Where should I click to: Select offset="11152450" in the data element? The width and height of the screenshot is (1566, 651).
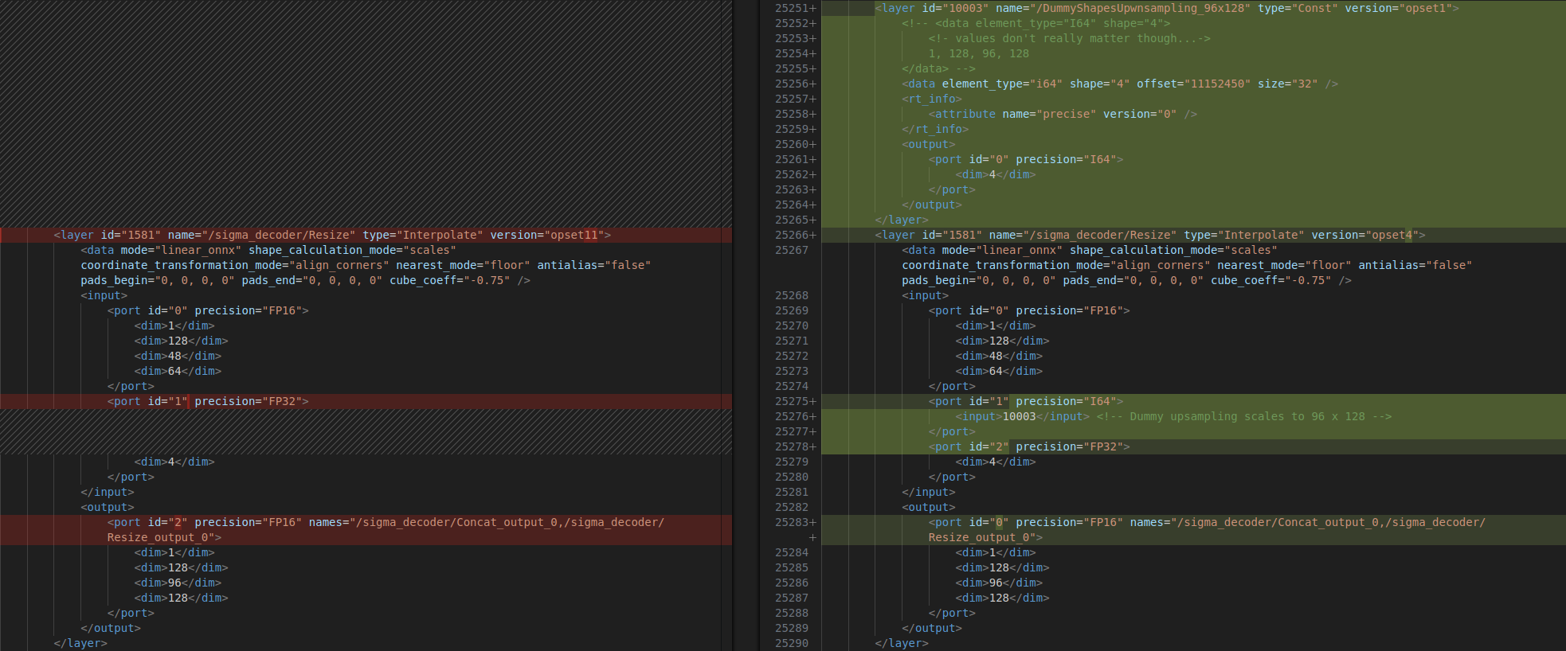point(1193,84)
